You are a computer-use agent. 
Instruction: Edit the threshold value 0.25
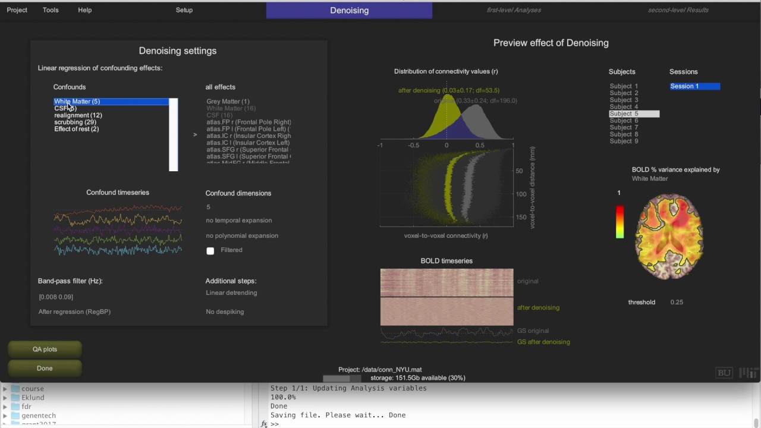(x=677, y=302)
